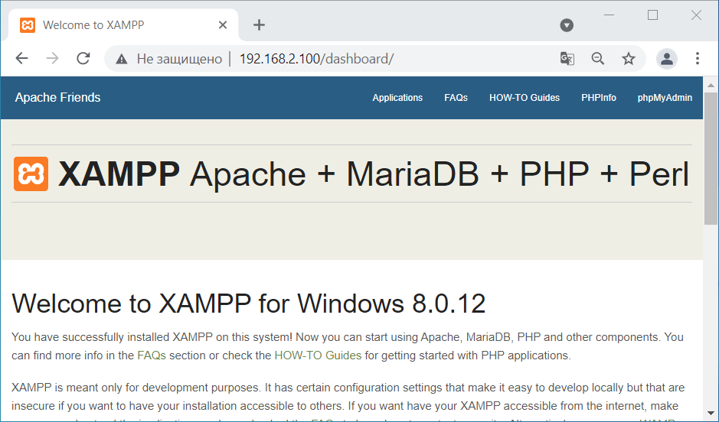This screenshot has height=422, width=719.
Task: Open Chrome three-dot menu
Action: pos(697,58)
